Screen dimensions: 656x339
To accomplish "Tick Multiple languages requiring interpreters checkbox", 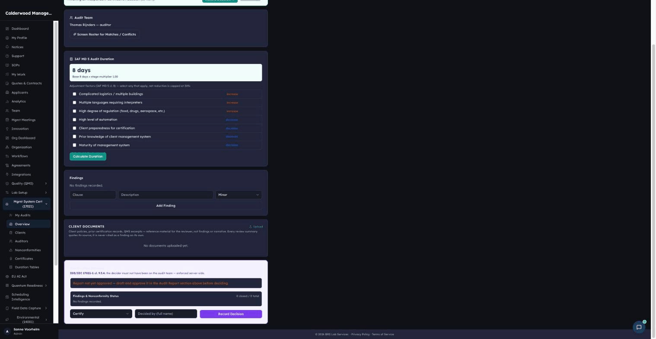I will 74,102.
